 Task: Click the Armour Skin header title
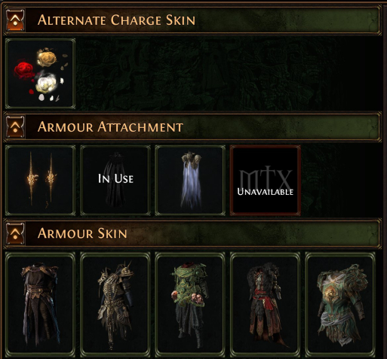[82, 233]
